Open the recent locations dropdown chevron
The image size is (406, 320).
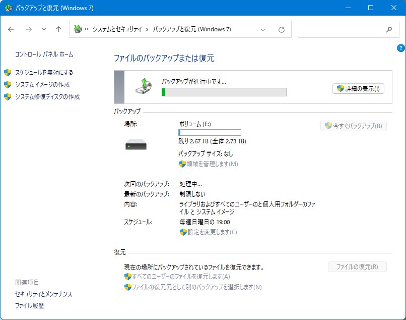pos(44,29)
